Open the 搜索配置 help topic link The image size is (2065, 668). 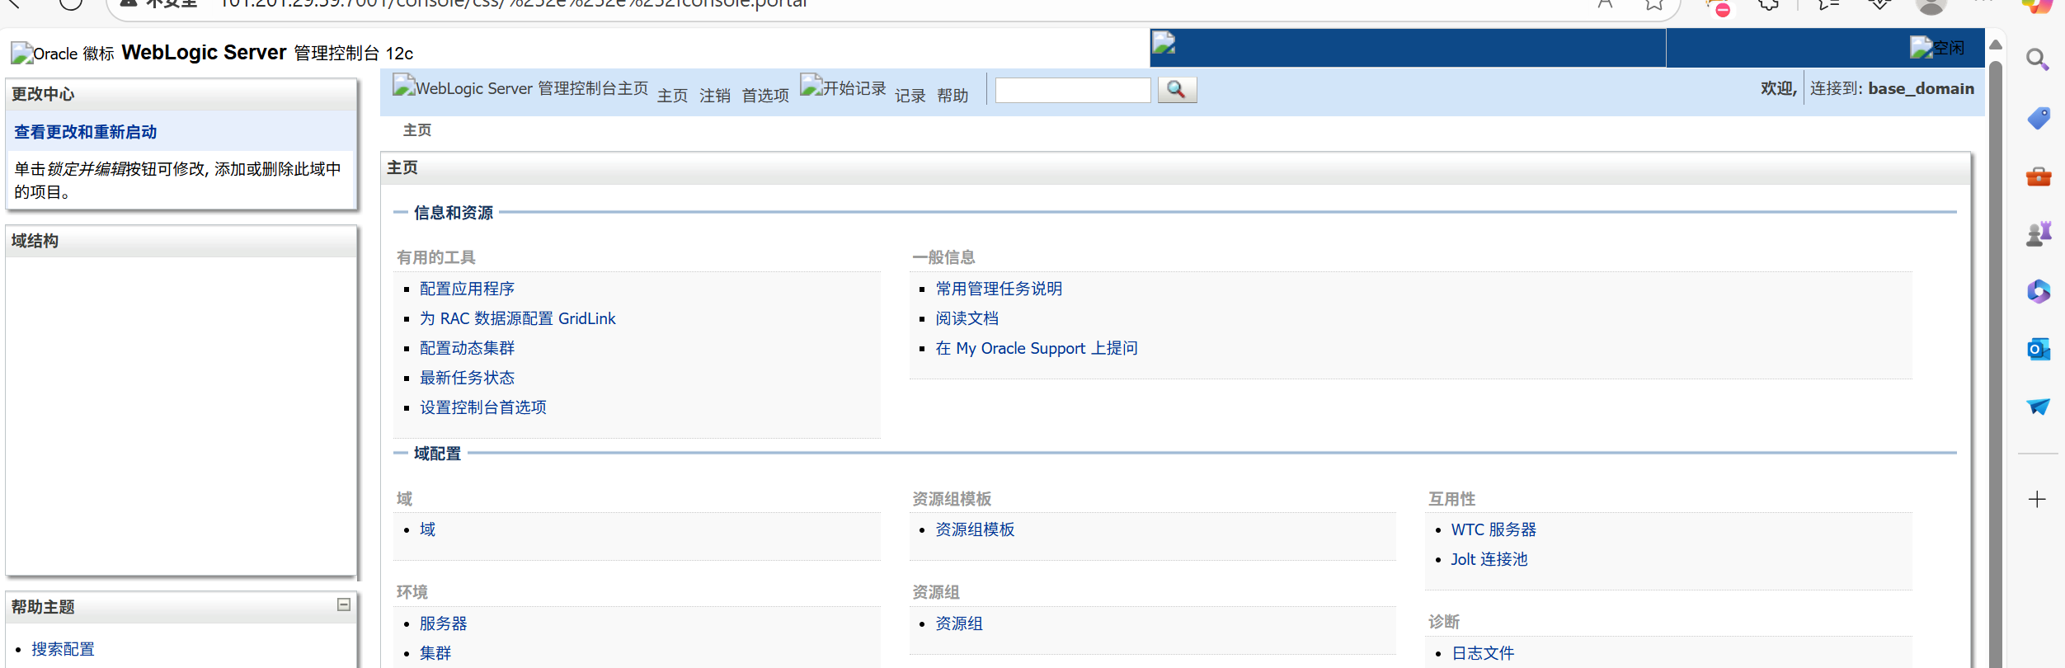click(63, 649)
